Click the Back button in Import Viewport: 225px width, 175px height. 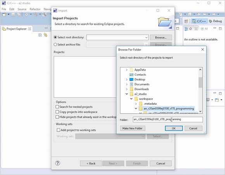tap(91, 163)
